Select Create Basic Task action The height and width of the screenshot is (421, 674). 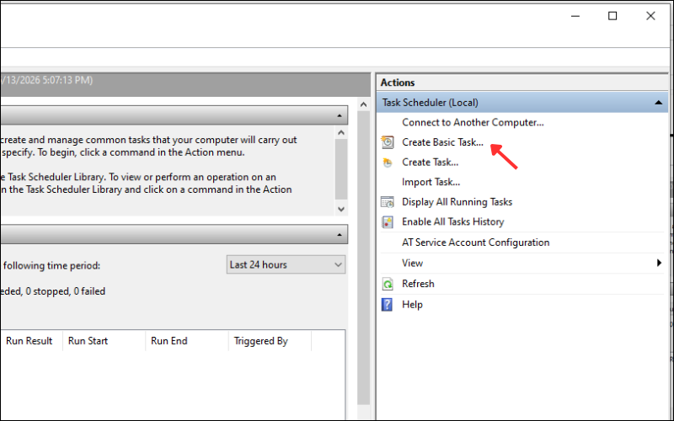click(x=442, y=142)
